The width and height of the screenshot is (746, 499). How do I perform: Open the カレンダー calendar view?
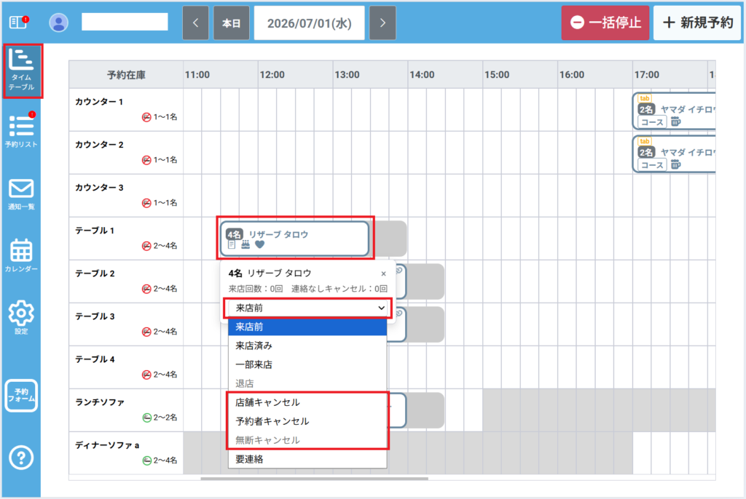[21, 255]
